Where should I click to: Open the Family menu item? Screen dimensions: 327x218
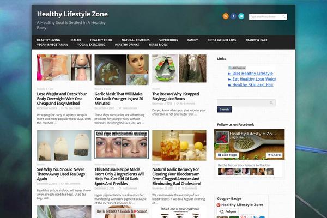(x=192, y=40)
